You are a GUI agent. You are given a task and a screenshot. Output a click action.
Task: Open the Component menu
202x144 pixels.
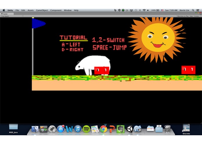[56, 10]
